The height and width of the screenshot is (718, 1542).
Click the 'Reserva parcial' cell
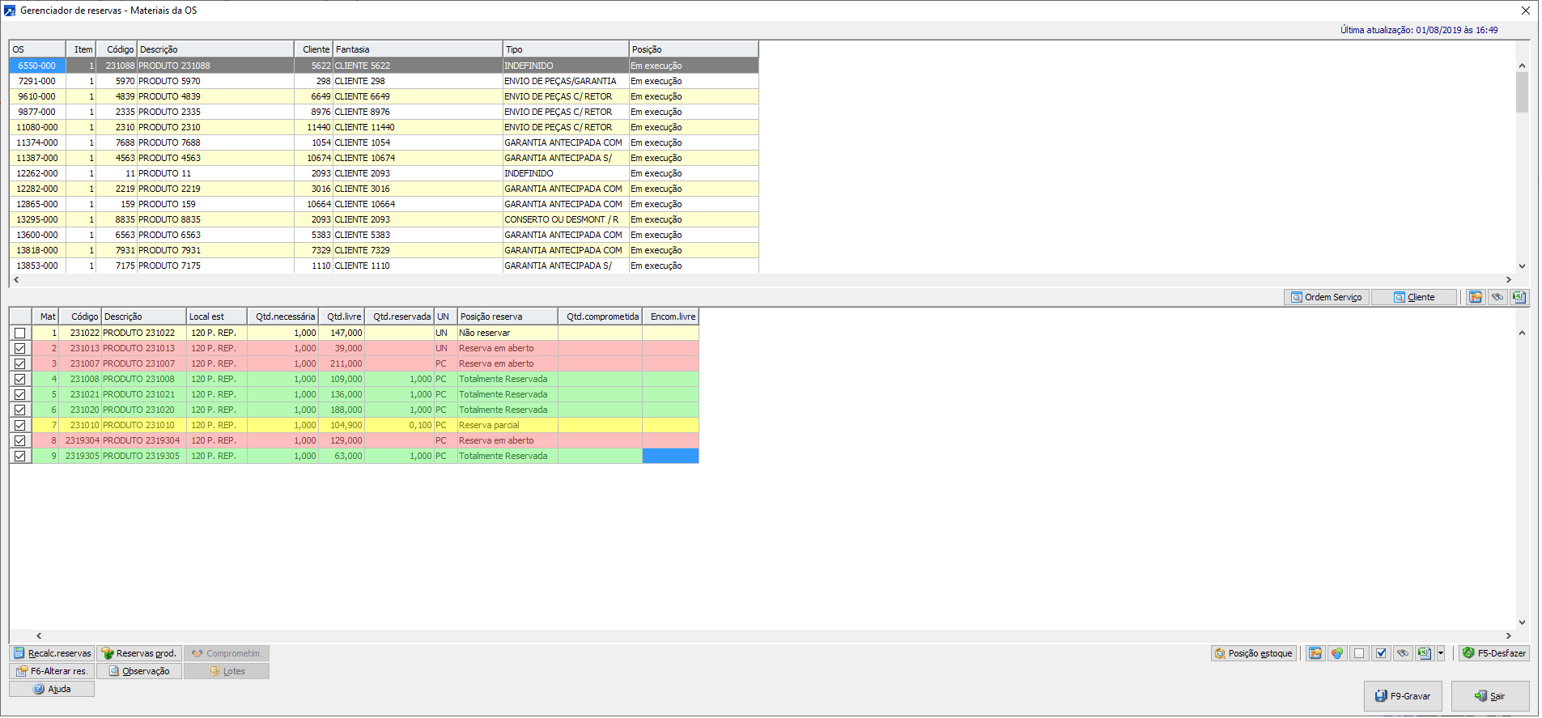(508, 425)
